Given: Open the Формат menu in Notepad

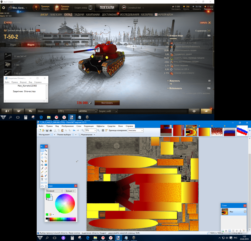Looking at the screenshot, I should point(23,82).
